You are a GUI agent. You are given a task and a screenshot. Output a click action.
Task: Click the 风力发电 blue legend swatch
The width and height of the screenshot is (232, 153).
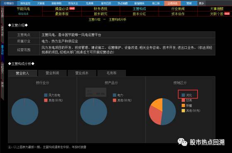click(x=46, y=95)
